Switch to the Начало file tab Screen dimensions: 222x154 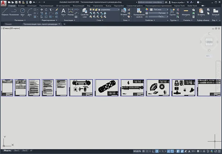point(9,24)
